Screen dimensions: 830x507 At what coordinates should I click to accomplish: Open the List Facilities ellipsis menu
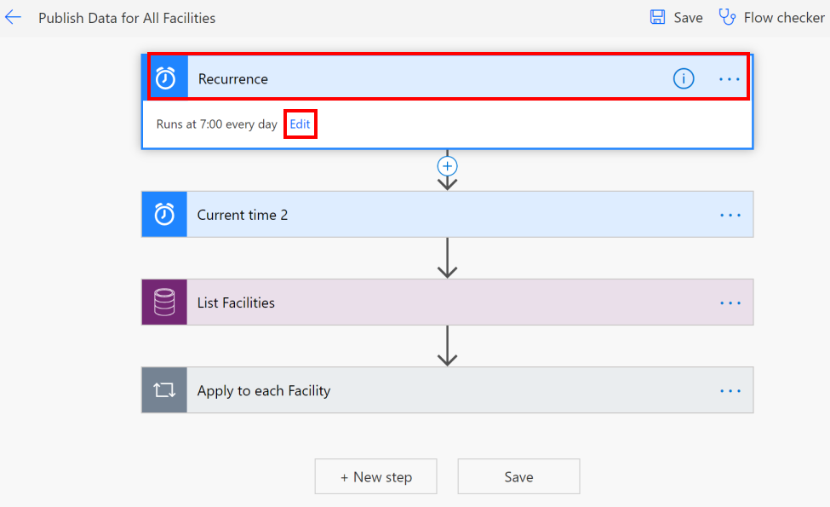730,303
